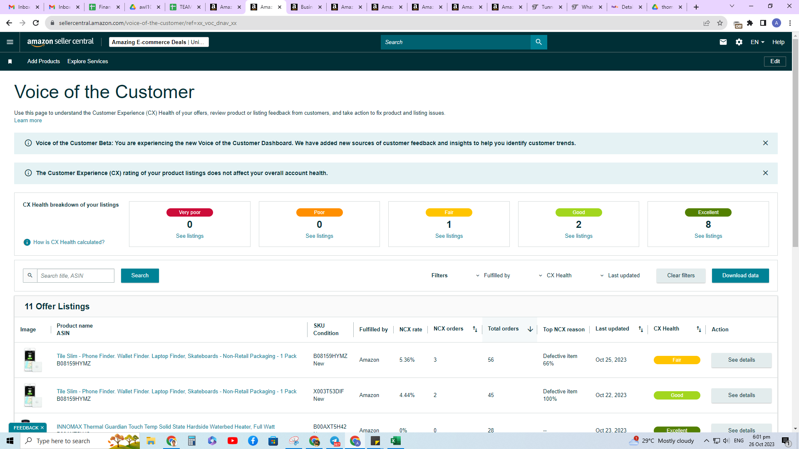Launch Telegram from the taskbar
Screen dimensions: 799x449
335,441
